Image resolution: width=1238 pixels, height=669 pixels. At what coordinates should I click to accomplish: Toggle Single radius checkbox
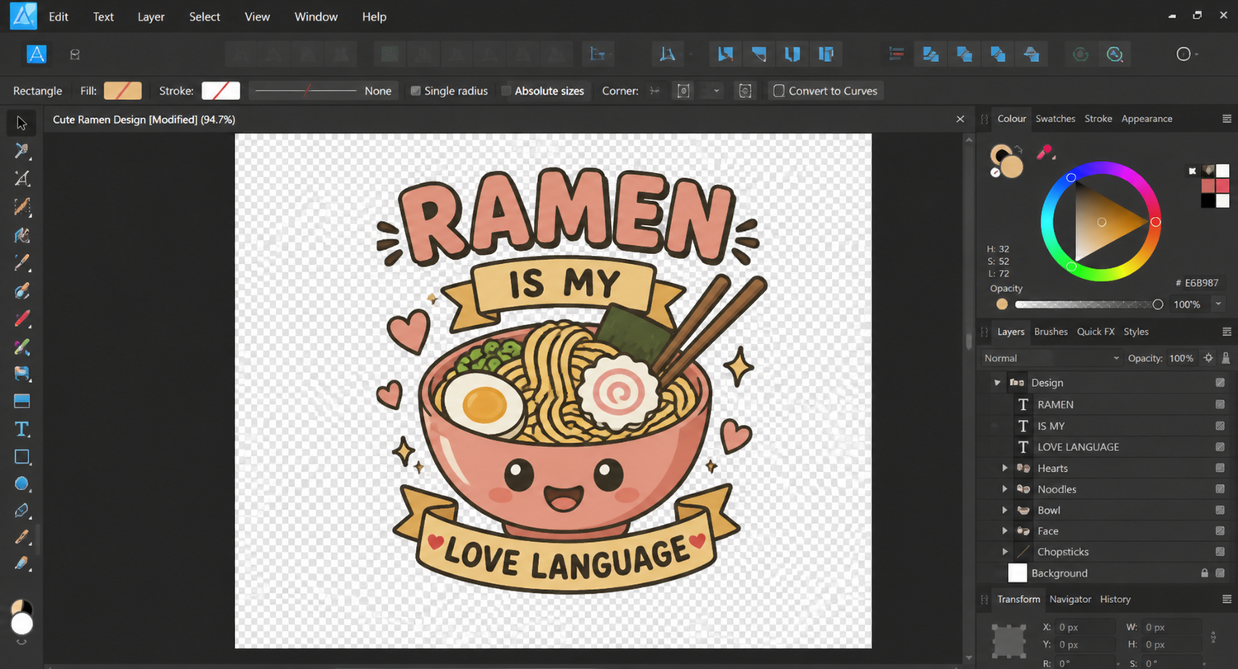[416, 91]
